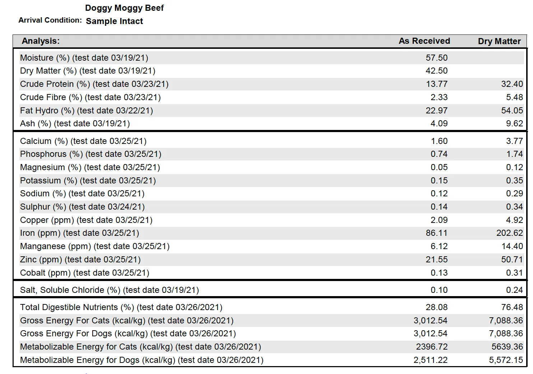Screen dimensions: 533x374
Task: Click Metabolizable Energy for Dogs value 5,572.15
Action: (506, 360)
